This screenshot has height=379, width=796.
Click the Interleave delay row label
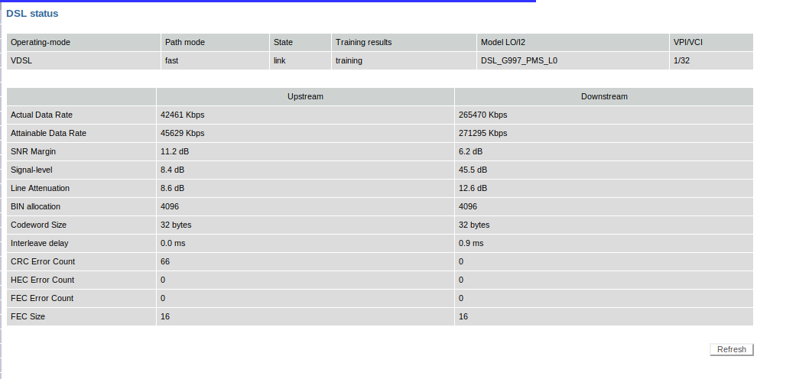pos(40,242)
